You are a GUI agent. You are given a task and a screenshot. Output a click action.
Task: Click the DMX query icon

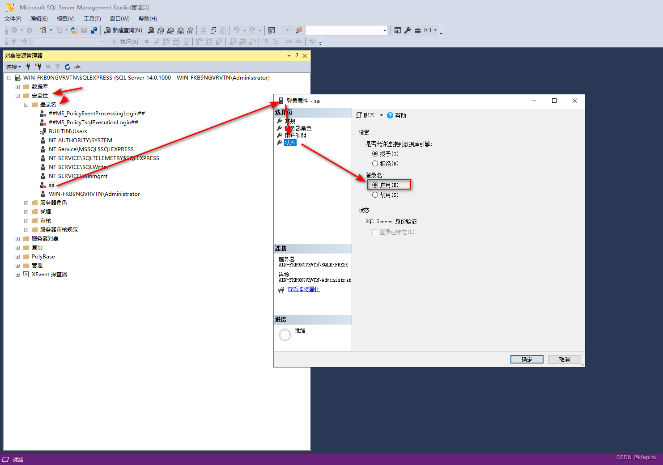click(x=170, y=30)
